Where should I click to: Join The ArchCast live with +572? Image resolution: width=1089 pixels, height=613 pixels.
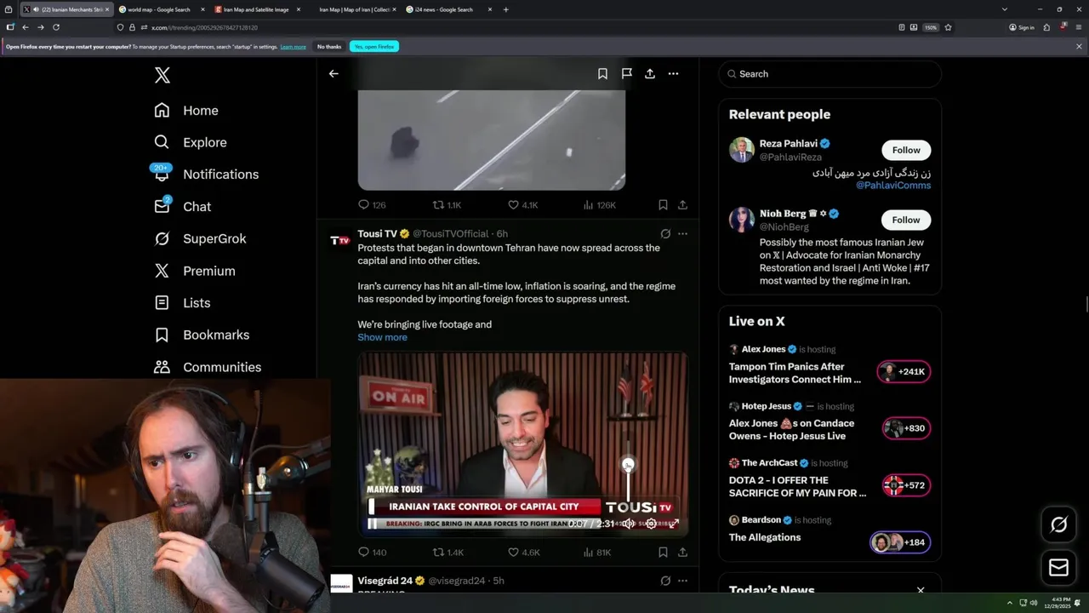[906, 485]
